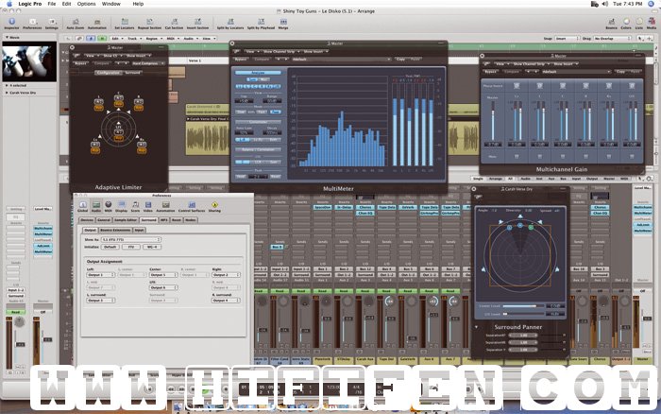Toggle the blue catch playhead button
Screen dimensions: 661x414
click(91, 39)
